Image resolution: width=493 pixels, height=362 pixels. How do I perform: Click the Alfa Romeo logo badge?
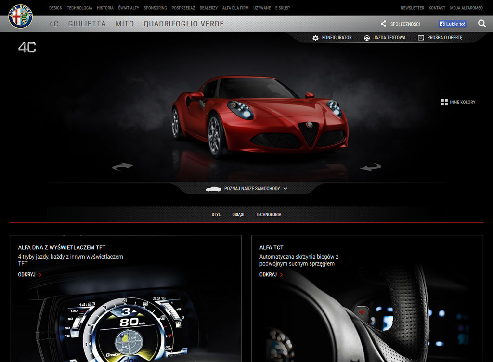click(x=20, y=17)
